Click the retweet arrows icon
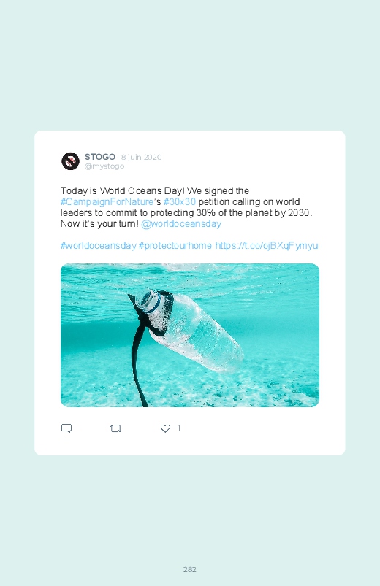Image resolution: width=380 pixels, height=586 pixels. click(x=115, y=428)
